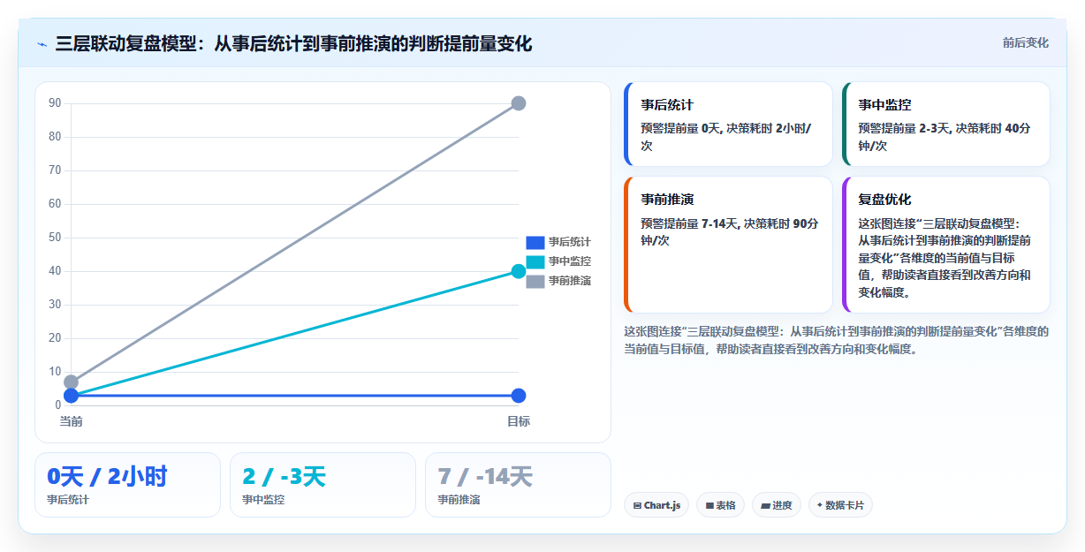Click the 事前推演 caption under the gray stat
This screenshot has width=1085, height=552.
click(459, 500)
